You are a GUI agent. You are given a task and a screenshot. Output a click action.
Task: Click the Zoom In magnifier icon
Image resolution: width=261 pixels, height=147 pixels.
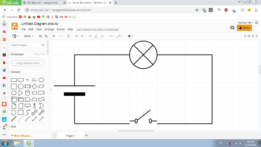click(41, 36)
